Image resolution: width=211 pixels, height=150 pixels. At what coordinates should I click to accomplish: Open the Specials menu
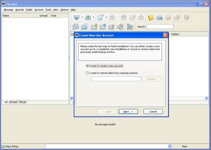[19, 10]
